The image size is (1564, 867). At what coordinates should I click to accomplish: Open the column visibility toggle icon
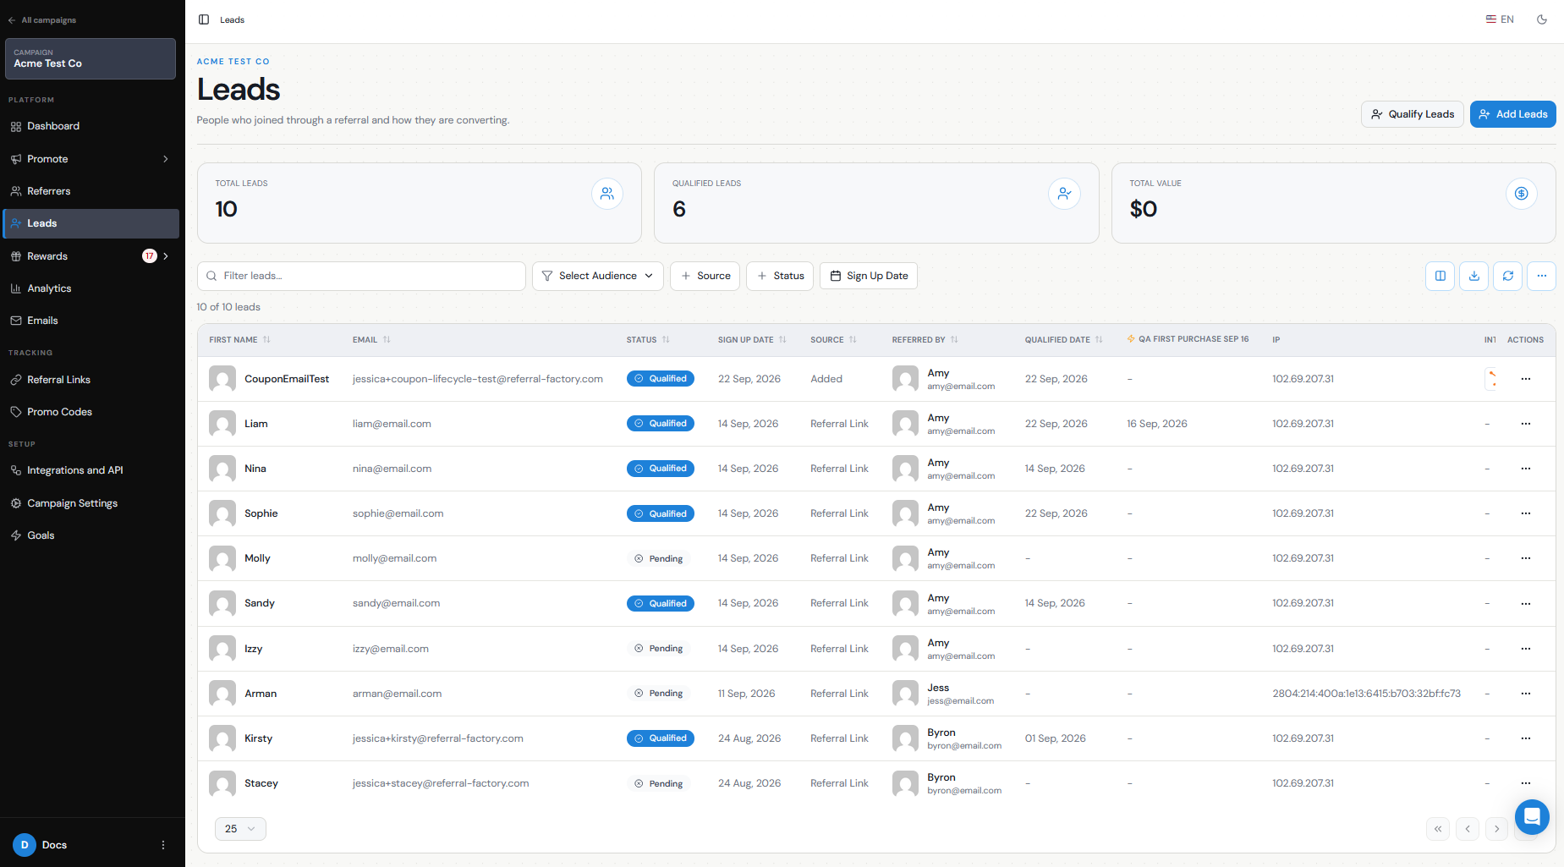[1440, 276]
